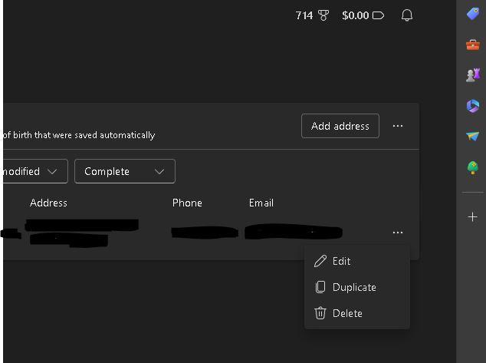Expand the Complete filter dropdown

(125, 171)
